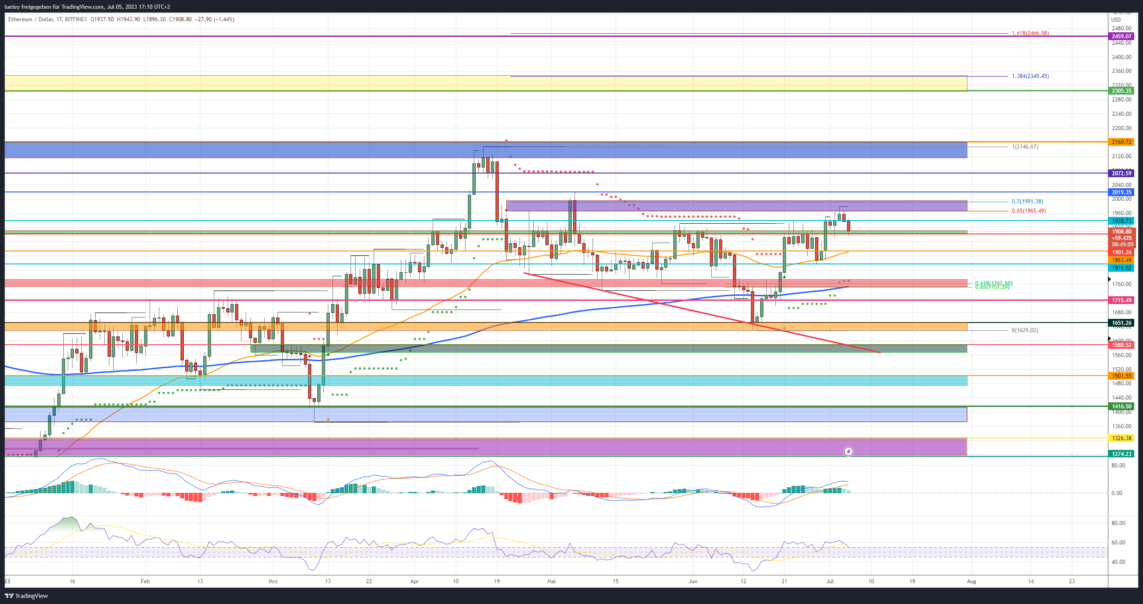Click the Jun label on time axis

tap(693, 581)
